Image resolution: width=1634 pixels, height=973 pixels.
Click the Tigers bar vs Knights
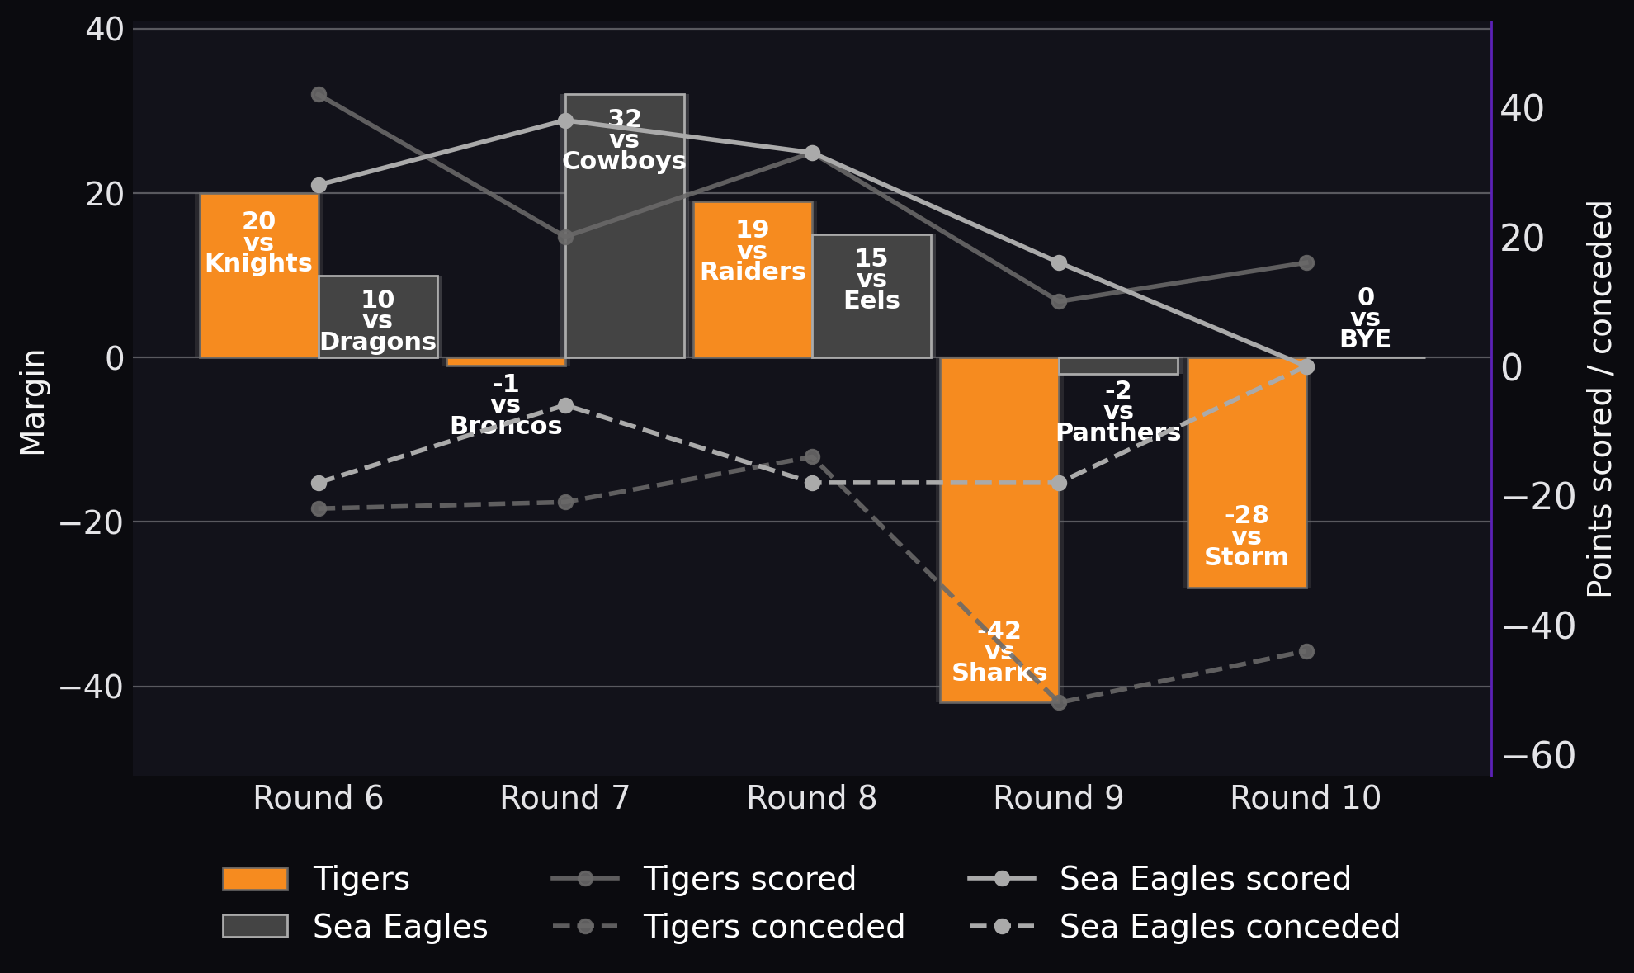point(259,276)
